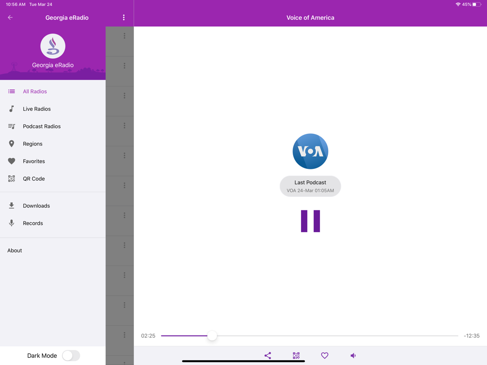Click the QR Code icon in sidebar

(12, 179)
